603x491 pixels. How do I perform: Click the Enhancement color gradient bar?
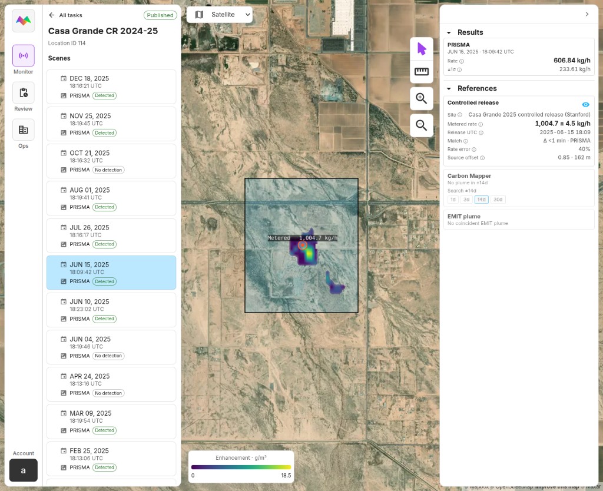[x=241, y=467]
